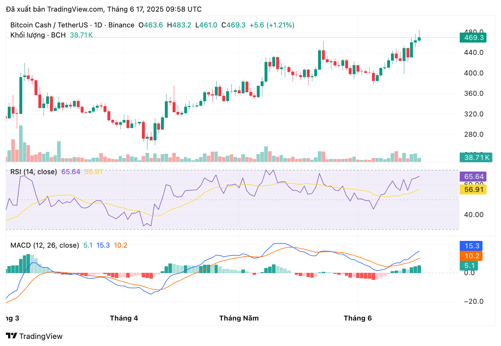The height and width of the screenshot is (346, 501).
Task: Click the orange 10.2 signal axis tag
Action: click(x=472, y=256)
